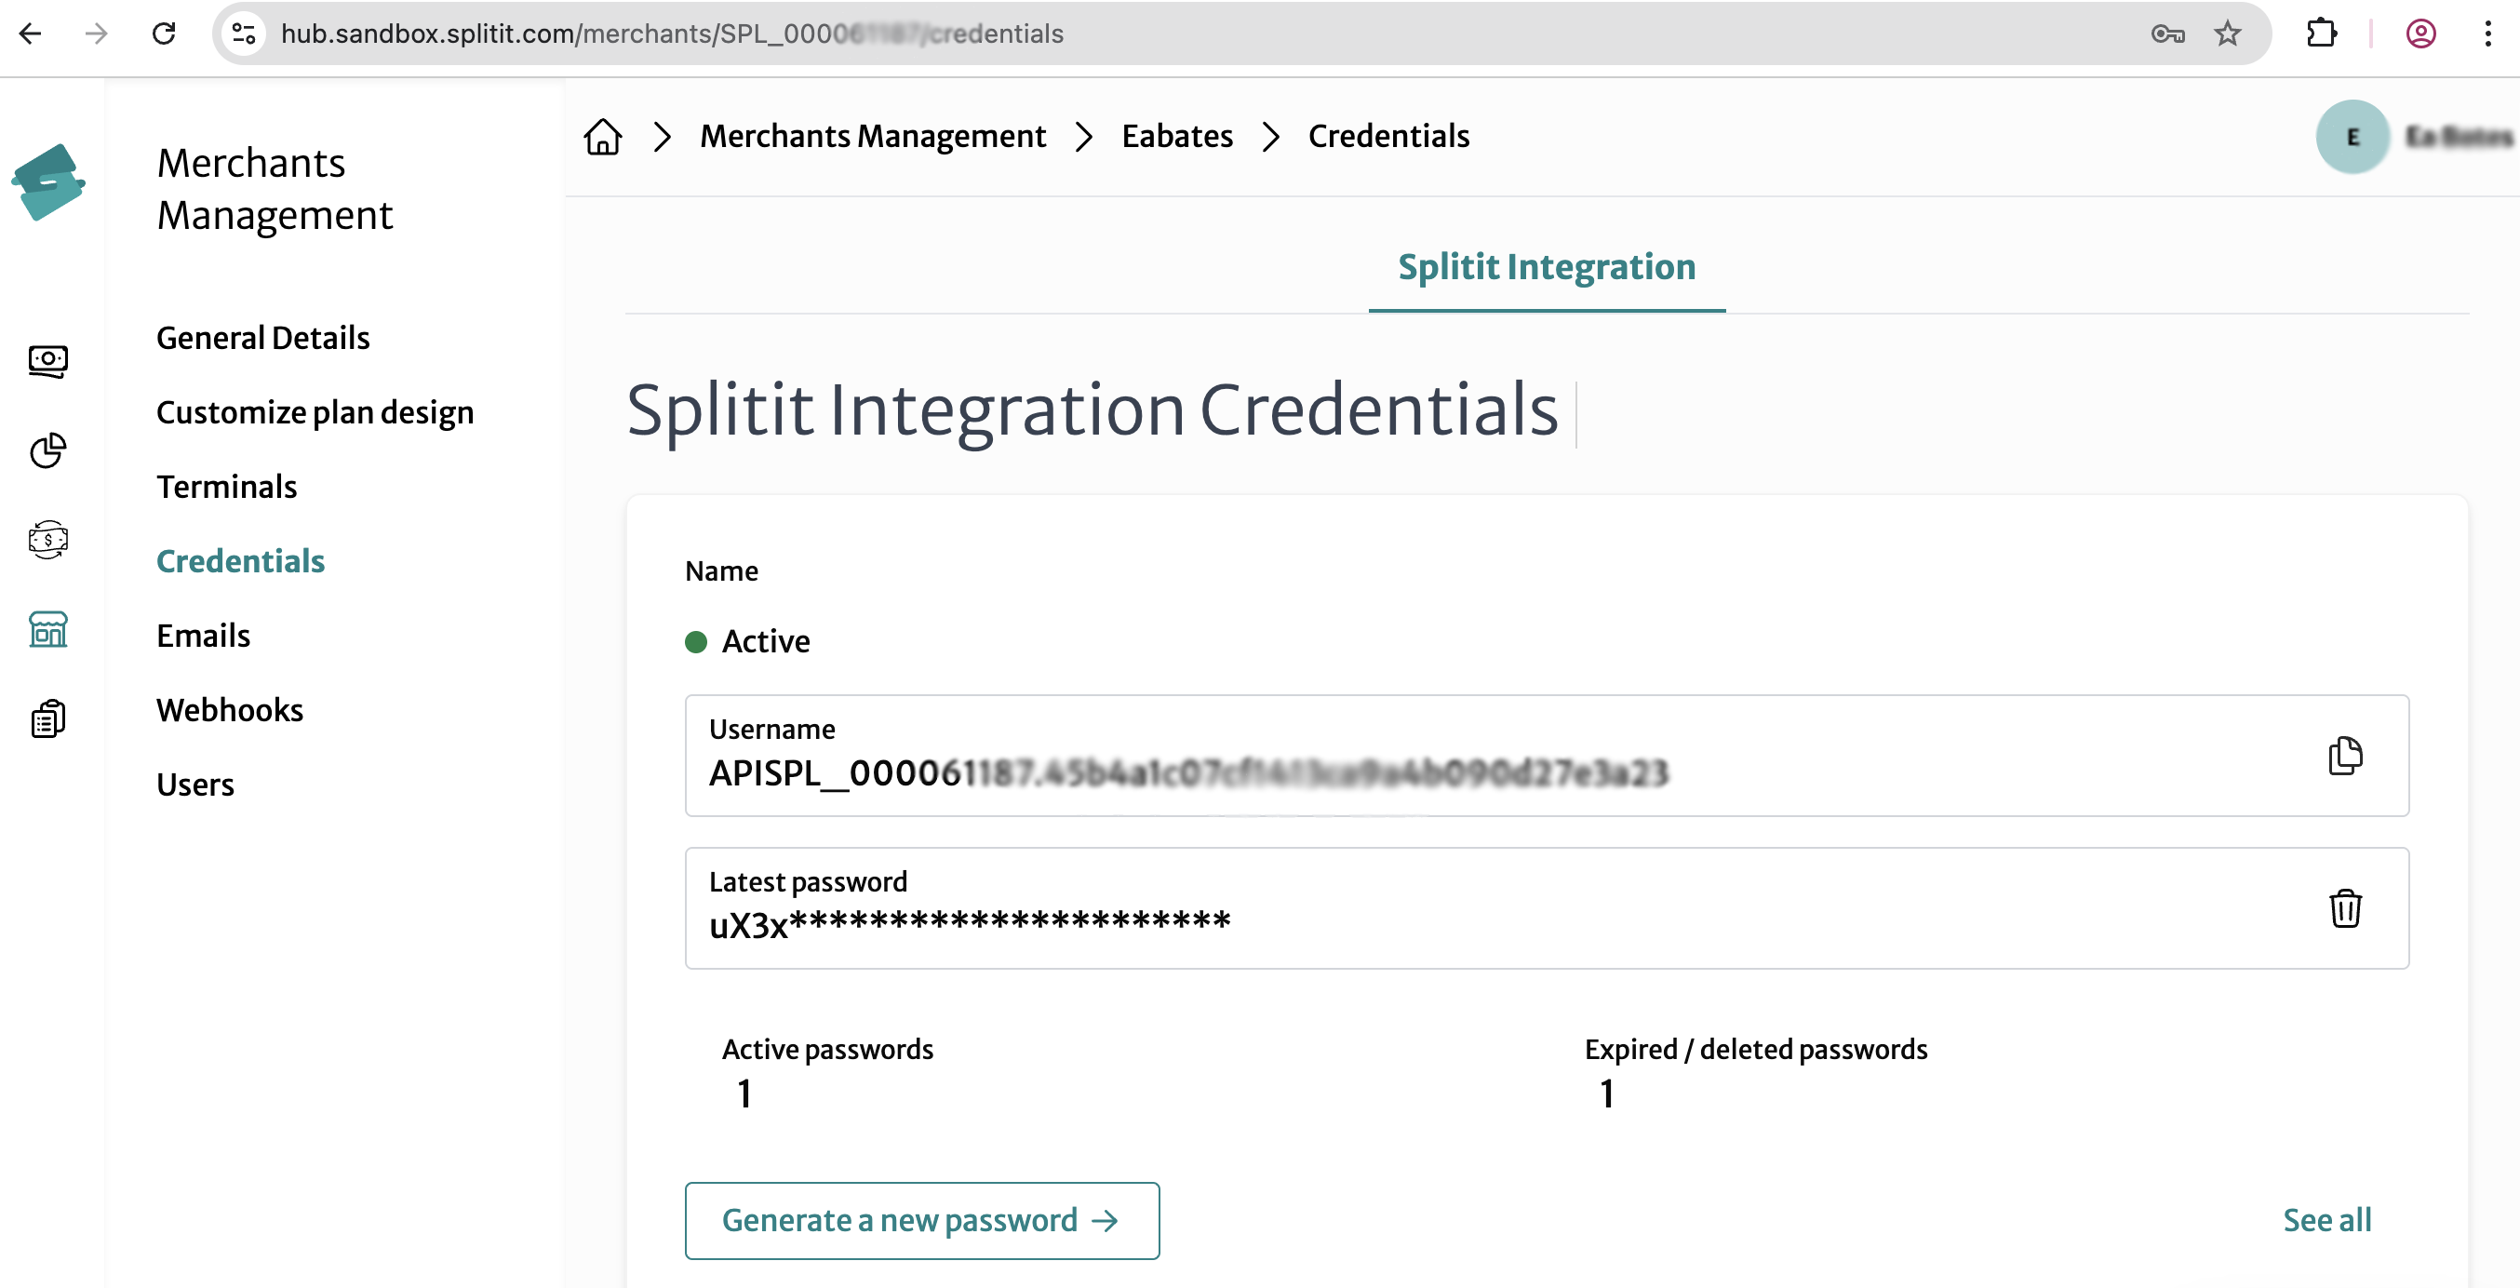Open the Chrome three-dot menu

pos(2487,34)
